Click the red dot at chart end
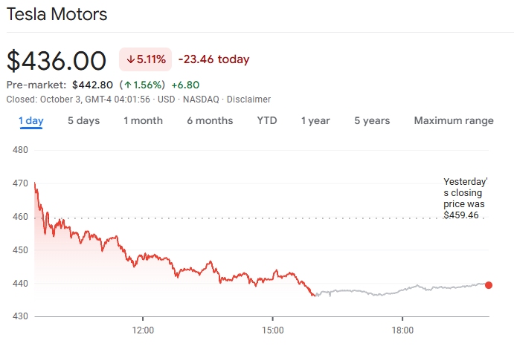Viewport: 514px width, 349px height. (x=489, y=285)
